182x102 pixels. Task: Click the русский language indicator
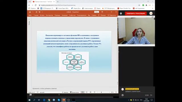[x=42, y=92]
